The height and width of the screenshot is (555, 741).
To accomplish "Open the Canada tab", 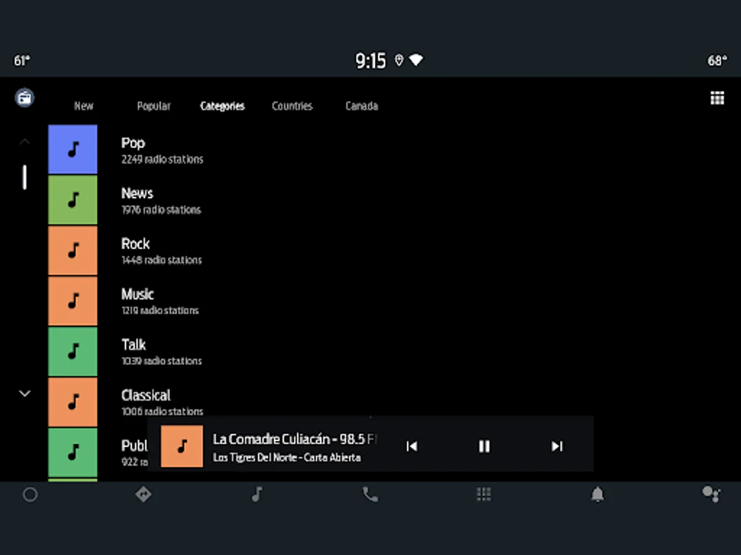I will point(361,106).
